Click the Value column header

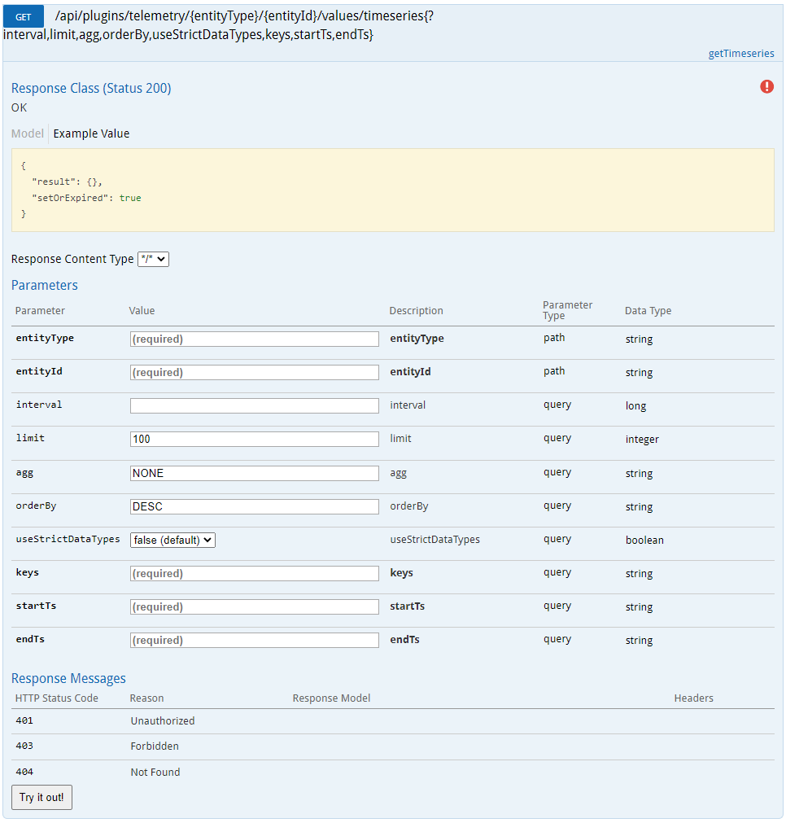pyautogui.click(x=142, y=311)
